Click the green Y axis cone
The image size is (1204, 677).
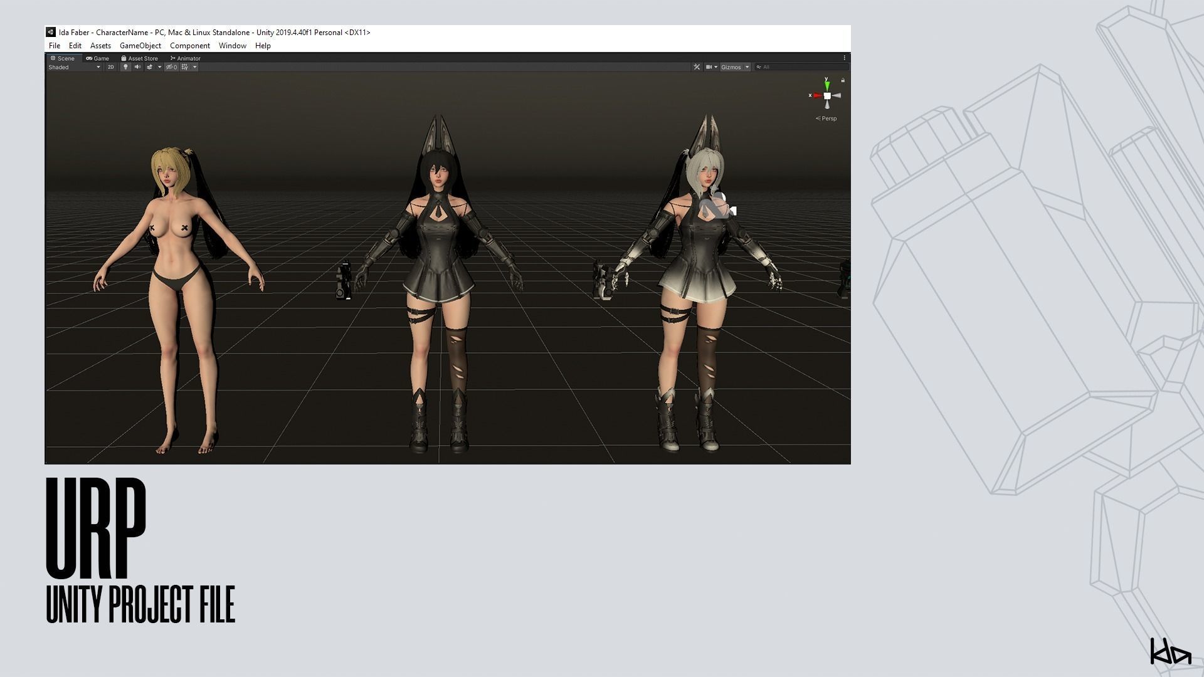tap(827, 85)
